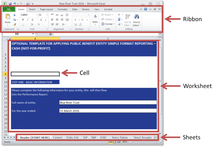
Task: Expand the Format cells dropdown
Action: [x=114, y=24]
